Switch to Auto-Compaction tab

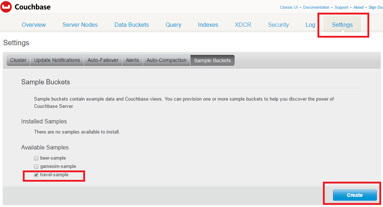[x=166, y=60]
